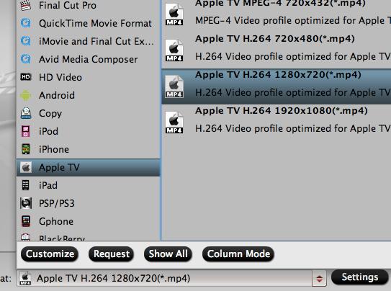Click MP4 icon of H.264 1280x720 profile
Viewport: 391px width, 291px height.
174,86
